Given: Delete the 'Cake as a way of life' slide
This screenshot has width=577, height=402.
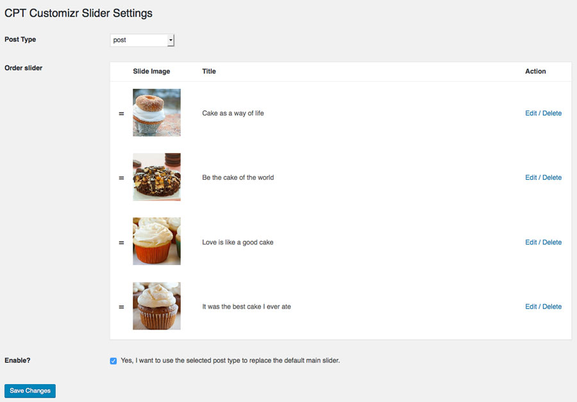Looking at the screenshot, I should 552,113.
